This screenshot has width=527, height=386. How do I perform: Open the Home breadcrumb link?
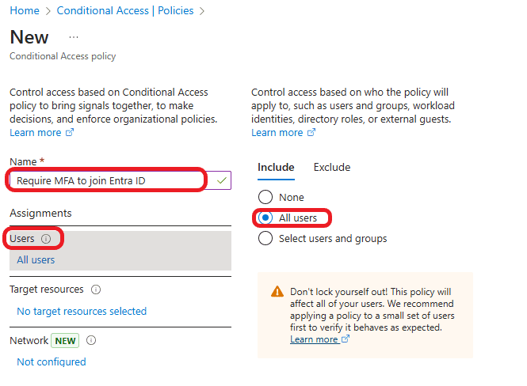(x=25, y=11)
